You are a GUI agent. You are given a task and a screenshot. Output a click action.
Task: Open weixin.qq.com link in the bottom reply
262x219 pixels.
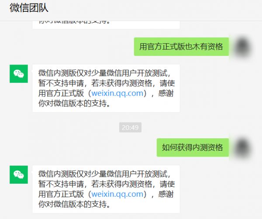coord(117,194)
